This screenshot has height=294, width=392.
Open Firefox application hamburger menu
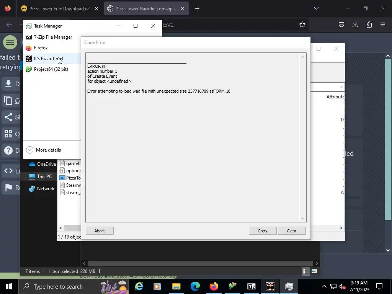pyautogui.click(x=383, y=24)
